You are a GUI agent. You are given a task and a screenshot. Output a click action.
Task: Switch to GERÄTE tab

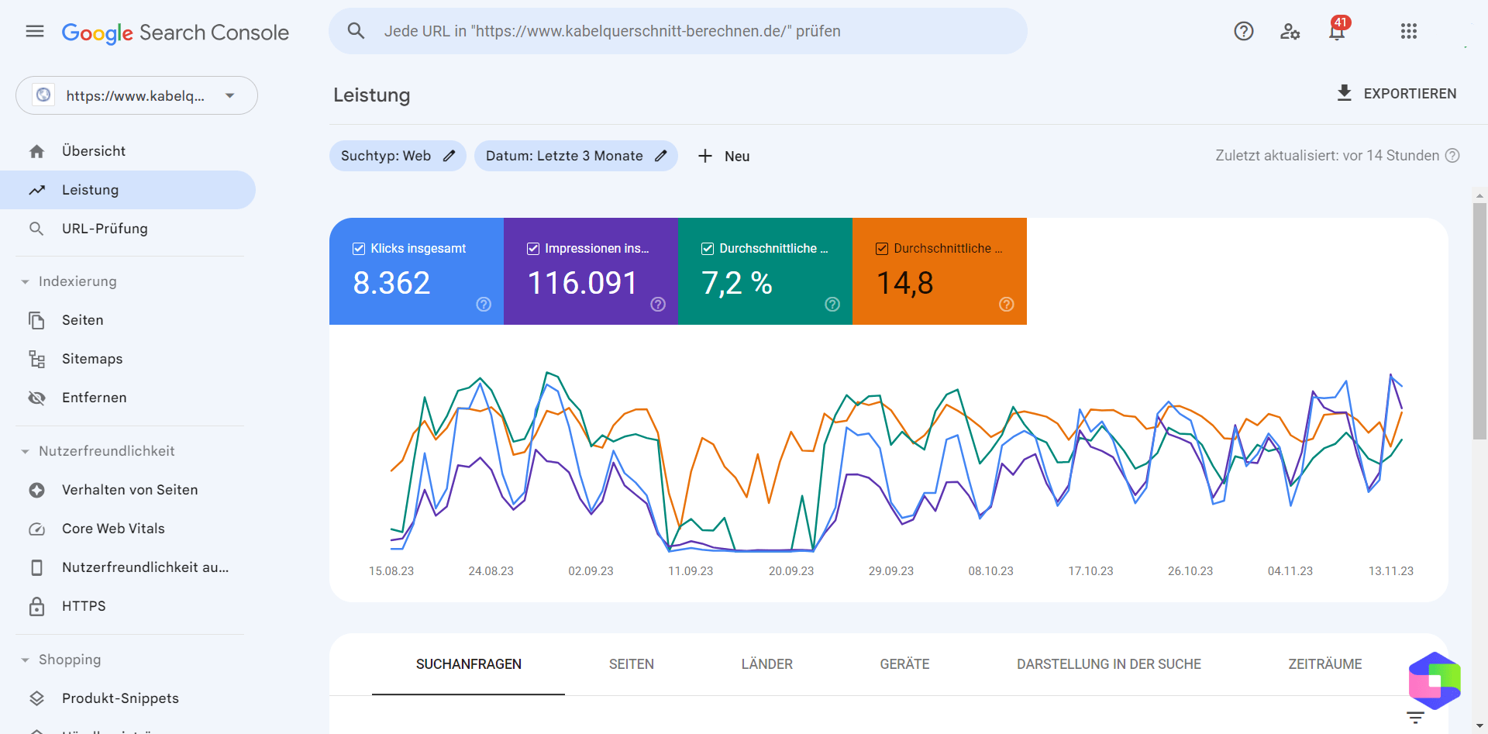pyautogui.click(x=904, y=664)
